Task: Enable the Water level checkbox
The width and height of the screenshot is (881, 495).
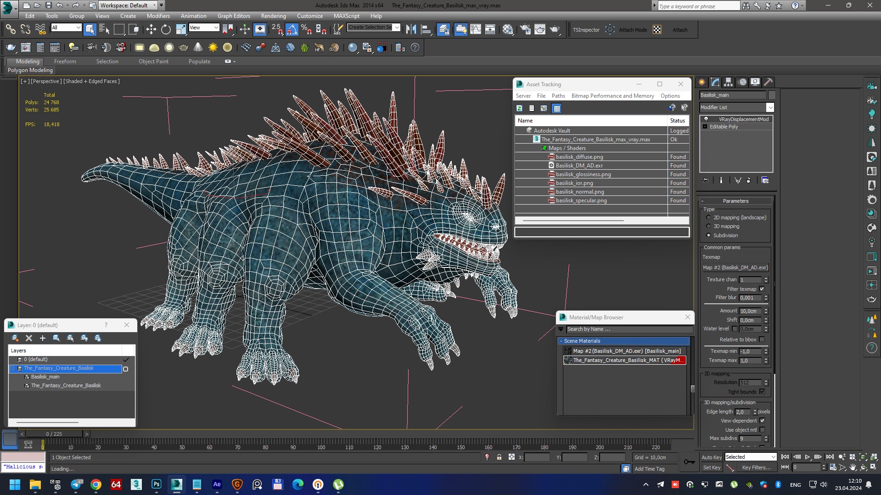Action: pyautogui.click(x=735, y=328)
